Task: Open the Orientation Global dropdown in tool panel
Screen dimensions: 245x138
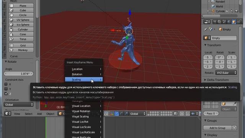Action: (19, 105)
